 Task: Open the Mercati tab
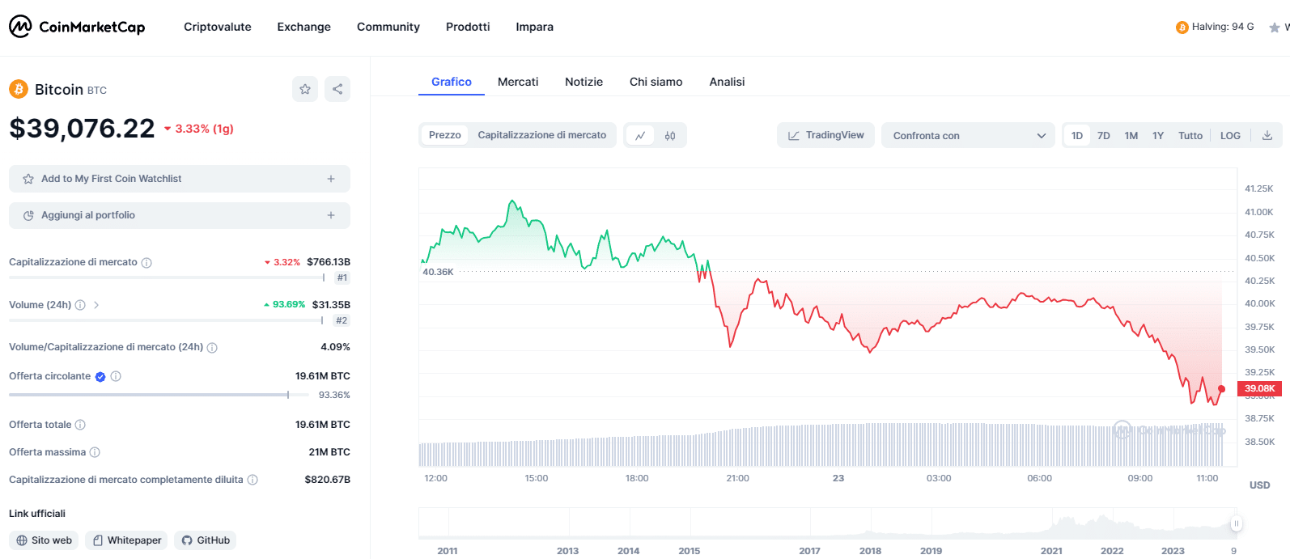coord(518,82)
